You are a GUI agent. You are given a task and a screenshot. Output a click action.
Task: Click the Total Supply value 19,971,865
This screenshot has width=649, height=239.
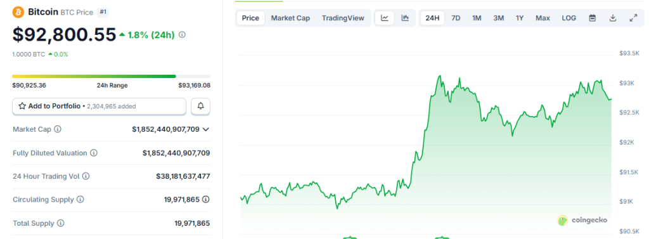pos(192,223)
